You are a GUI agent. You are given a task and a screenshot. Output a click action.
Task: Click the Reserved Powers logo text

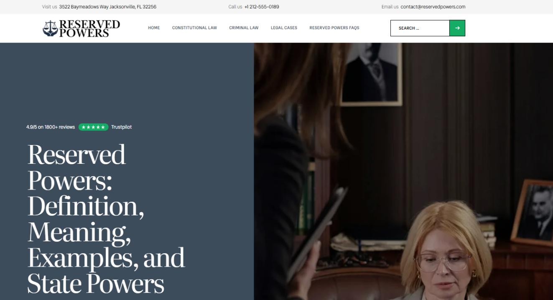tap(89, 28)
